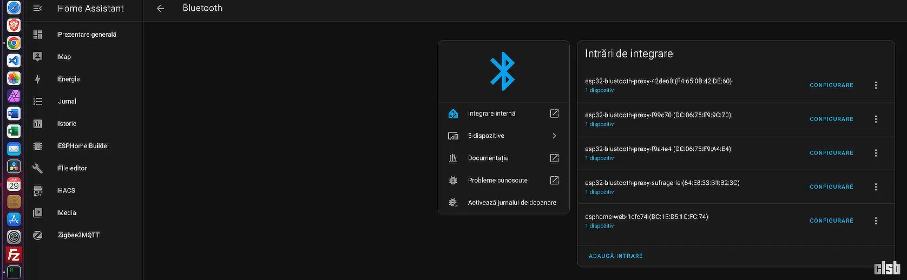Open 1 dispozitiv link under proxy-f9a4e4
The height and width of the screenshot is (280, 907).
point(600,158)
